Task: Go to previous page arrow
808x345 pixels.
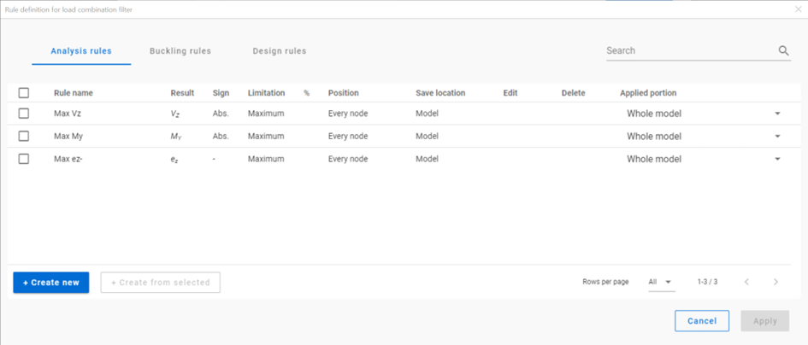Action: [746, 282]
